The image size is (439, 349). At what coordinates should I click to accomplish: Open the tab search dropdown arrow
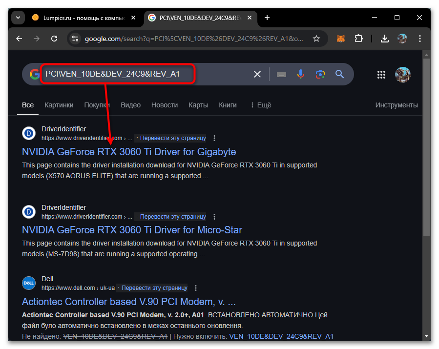(x=18, y=18)
